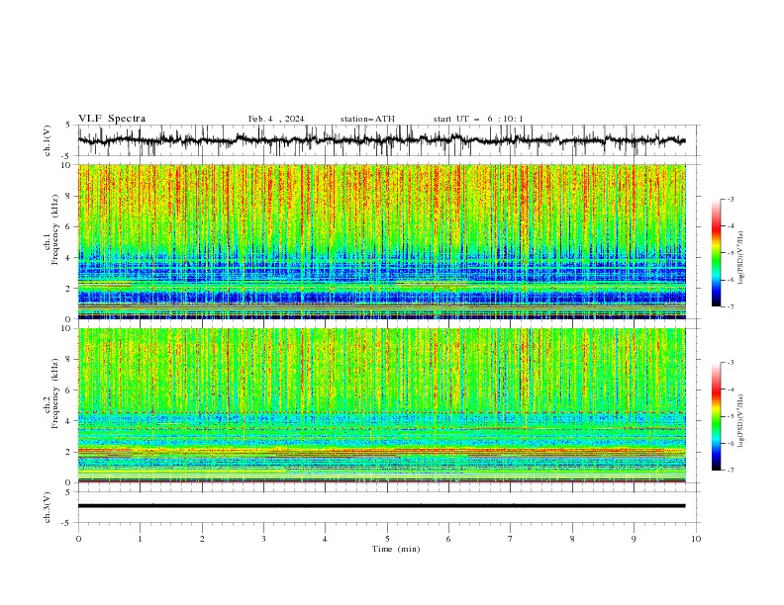Click time axis tick label "4"

[325, 539]
